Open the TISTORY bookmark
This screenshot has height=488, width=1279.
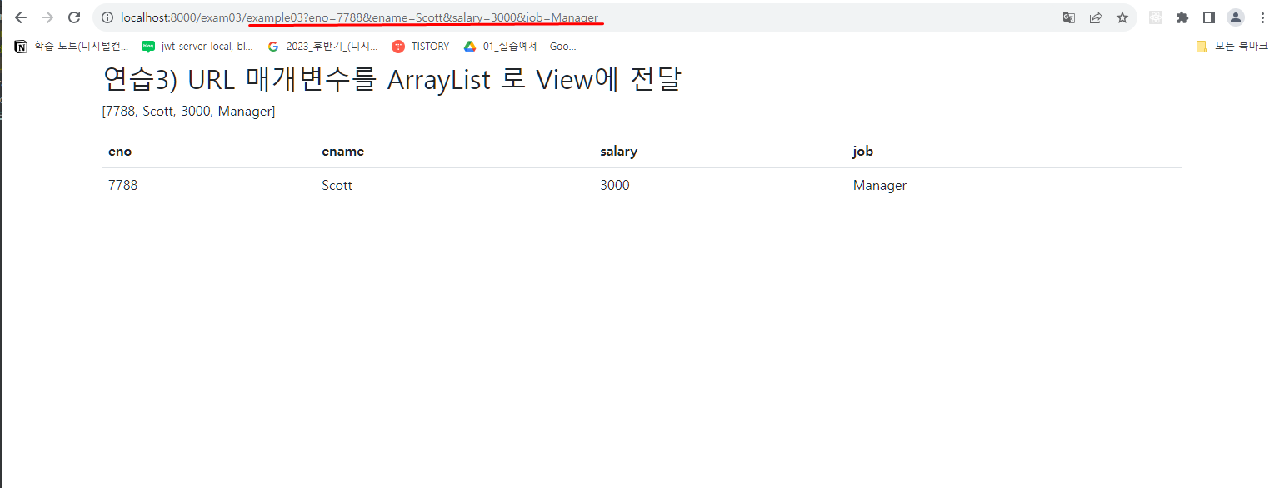coord(421,47)
